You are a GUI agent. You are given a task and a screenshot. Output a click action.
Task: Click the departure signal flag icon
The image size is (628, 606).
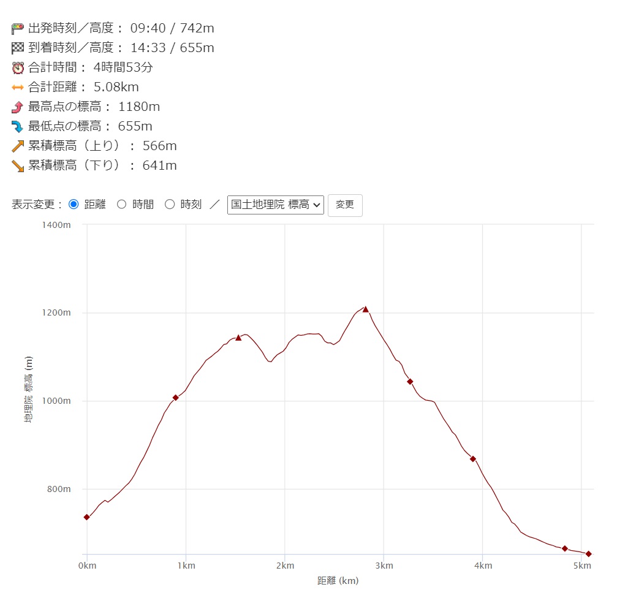17,29
